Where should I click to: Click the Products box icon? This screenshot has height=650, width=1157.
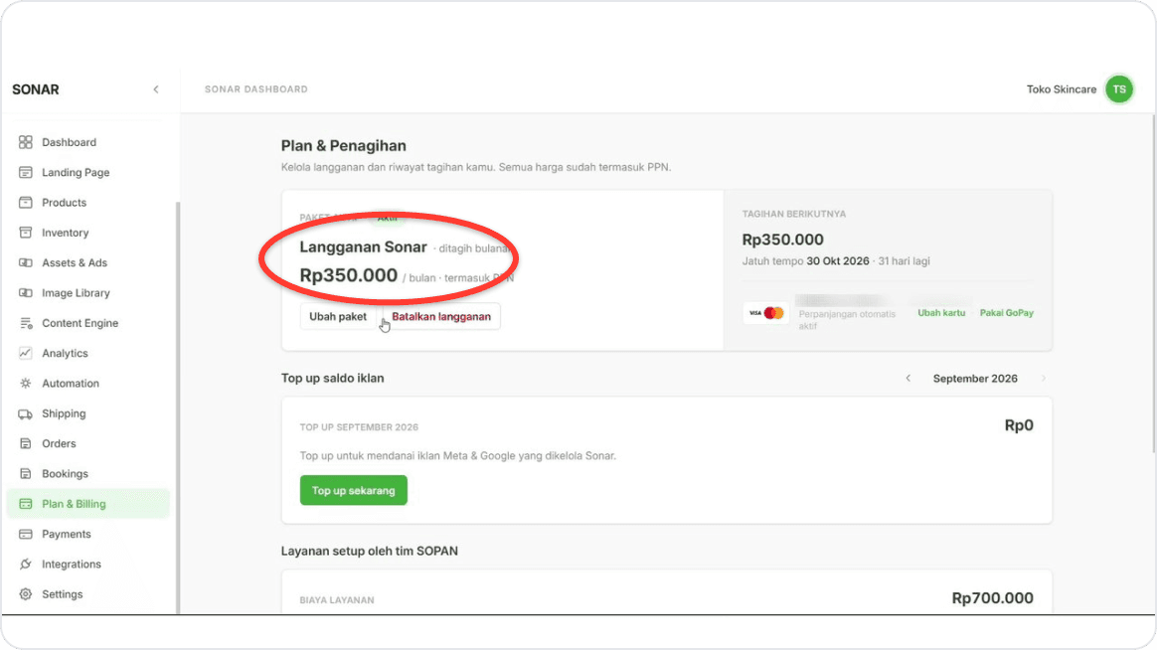point(26,202)
